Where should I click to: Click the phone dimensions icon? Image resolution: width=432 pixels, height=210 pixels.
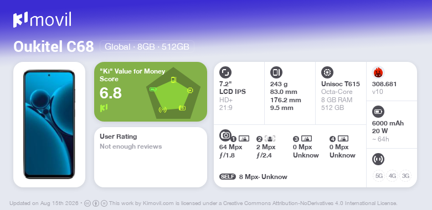[276, 72]
